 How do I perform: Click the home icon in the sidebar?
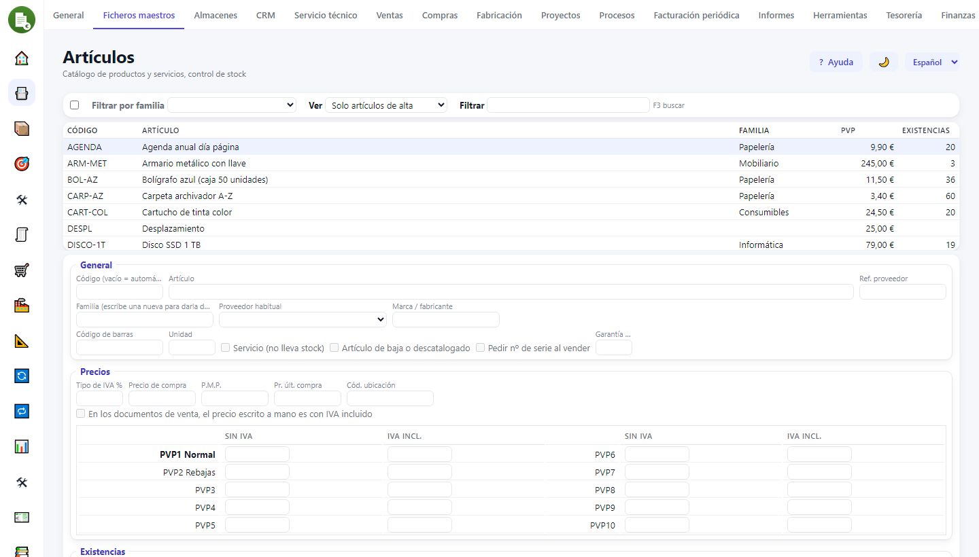tap(22, 58)
